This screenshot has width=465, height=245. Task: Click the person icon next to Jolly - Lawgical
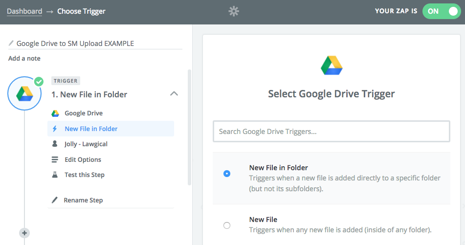point(55,144)
